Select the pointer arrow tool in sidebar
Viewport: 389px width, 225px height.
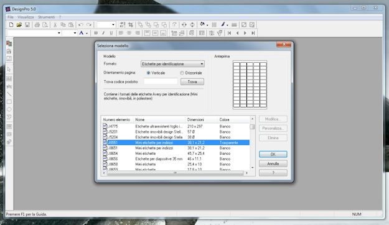(9, 70)
